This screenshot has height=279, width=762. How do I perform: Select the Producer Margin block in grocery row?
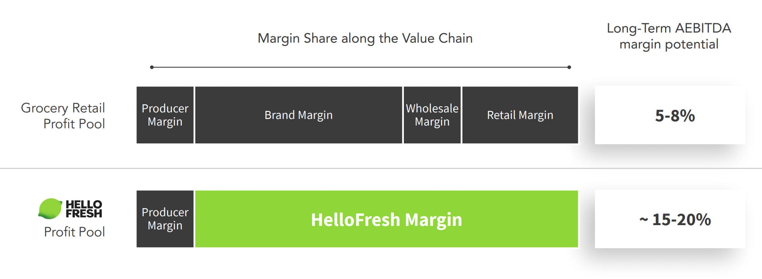click(x=165, y=115)
